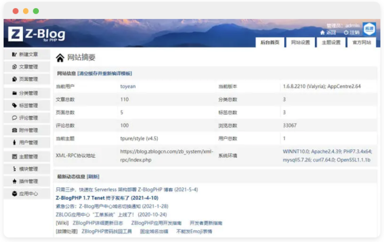This screenshot has width=384, height=242.
Task: Click the 管理员: admin text in header
Action: 343,26
